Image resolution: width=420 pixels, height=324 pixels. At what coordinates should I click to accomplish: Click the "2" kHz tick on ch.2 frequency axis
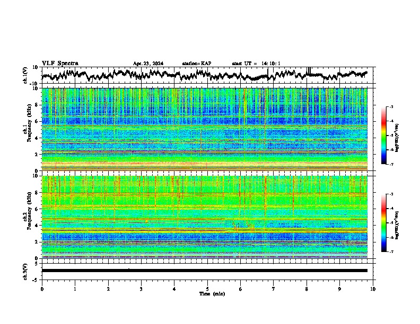pyautogui.click(x=37, y=242)
